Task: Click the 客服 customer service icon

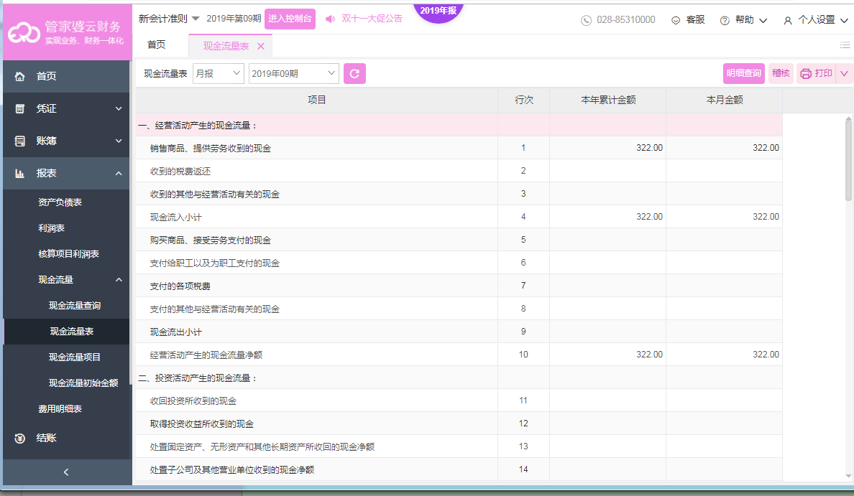Action: coord(675,20)
